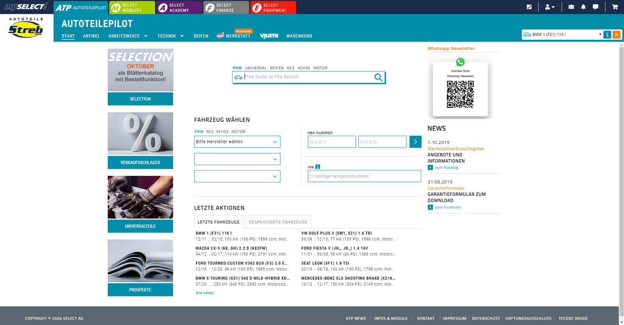Viewport: 624px width, 325px height.
Task: Open the chat speech bubble icon
Action: point(596,7)
